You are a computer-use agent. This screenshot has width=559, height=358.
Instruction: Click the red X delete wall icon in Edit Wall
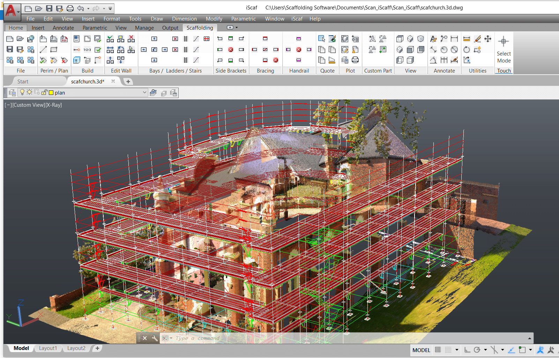[131, 39]
